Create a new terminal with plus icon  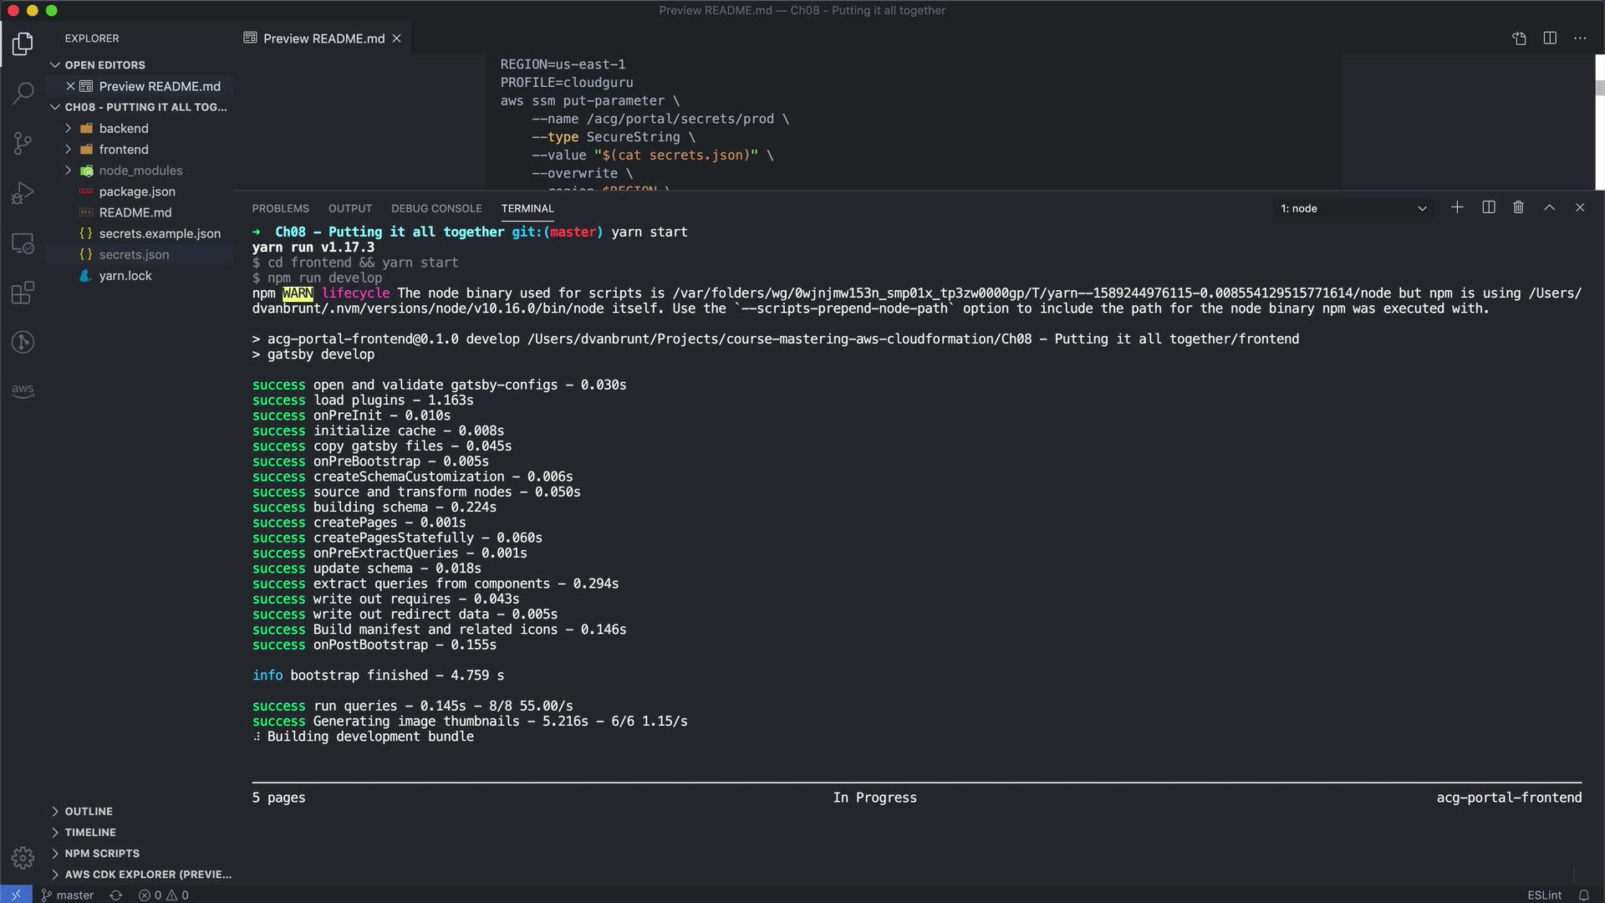tap(1457, 207)
